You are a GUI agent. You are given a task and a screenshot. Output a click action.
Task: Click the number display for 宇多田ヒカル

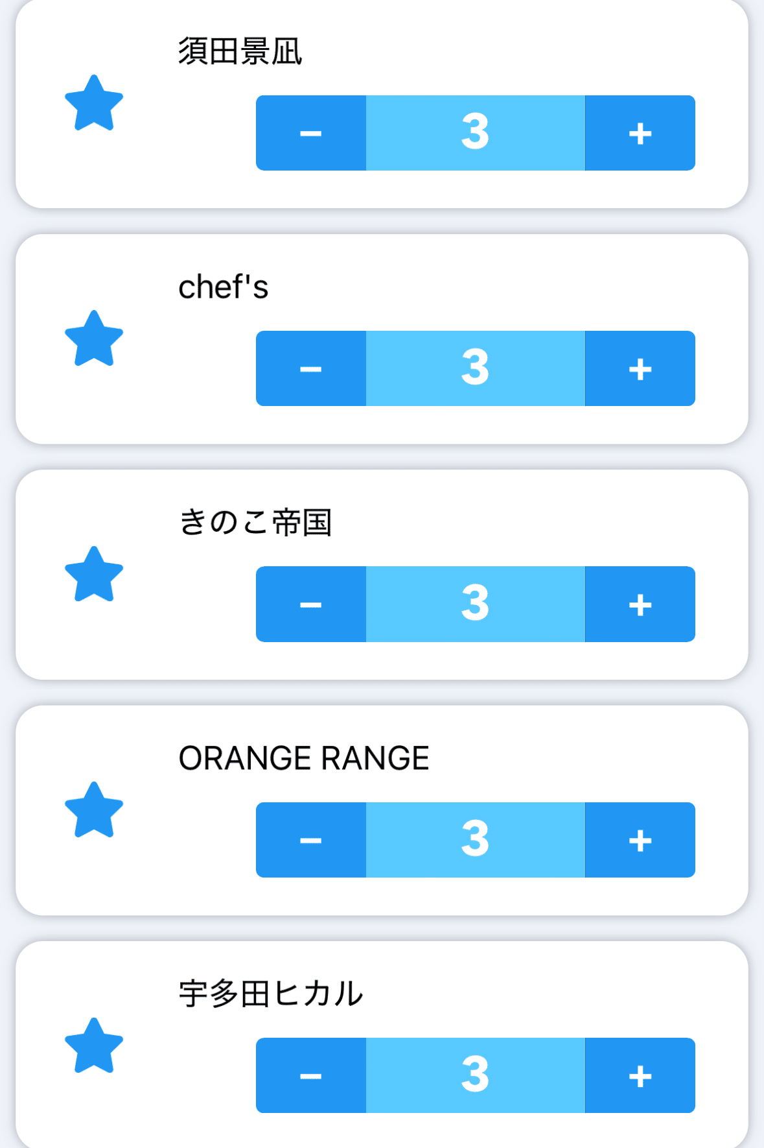[475, 1075]
